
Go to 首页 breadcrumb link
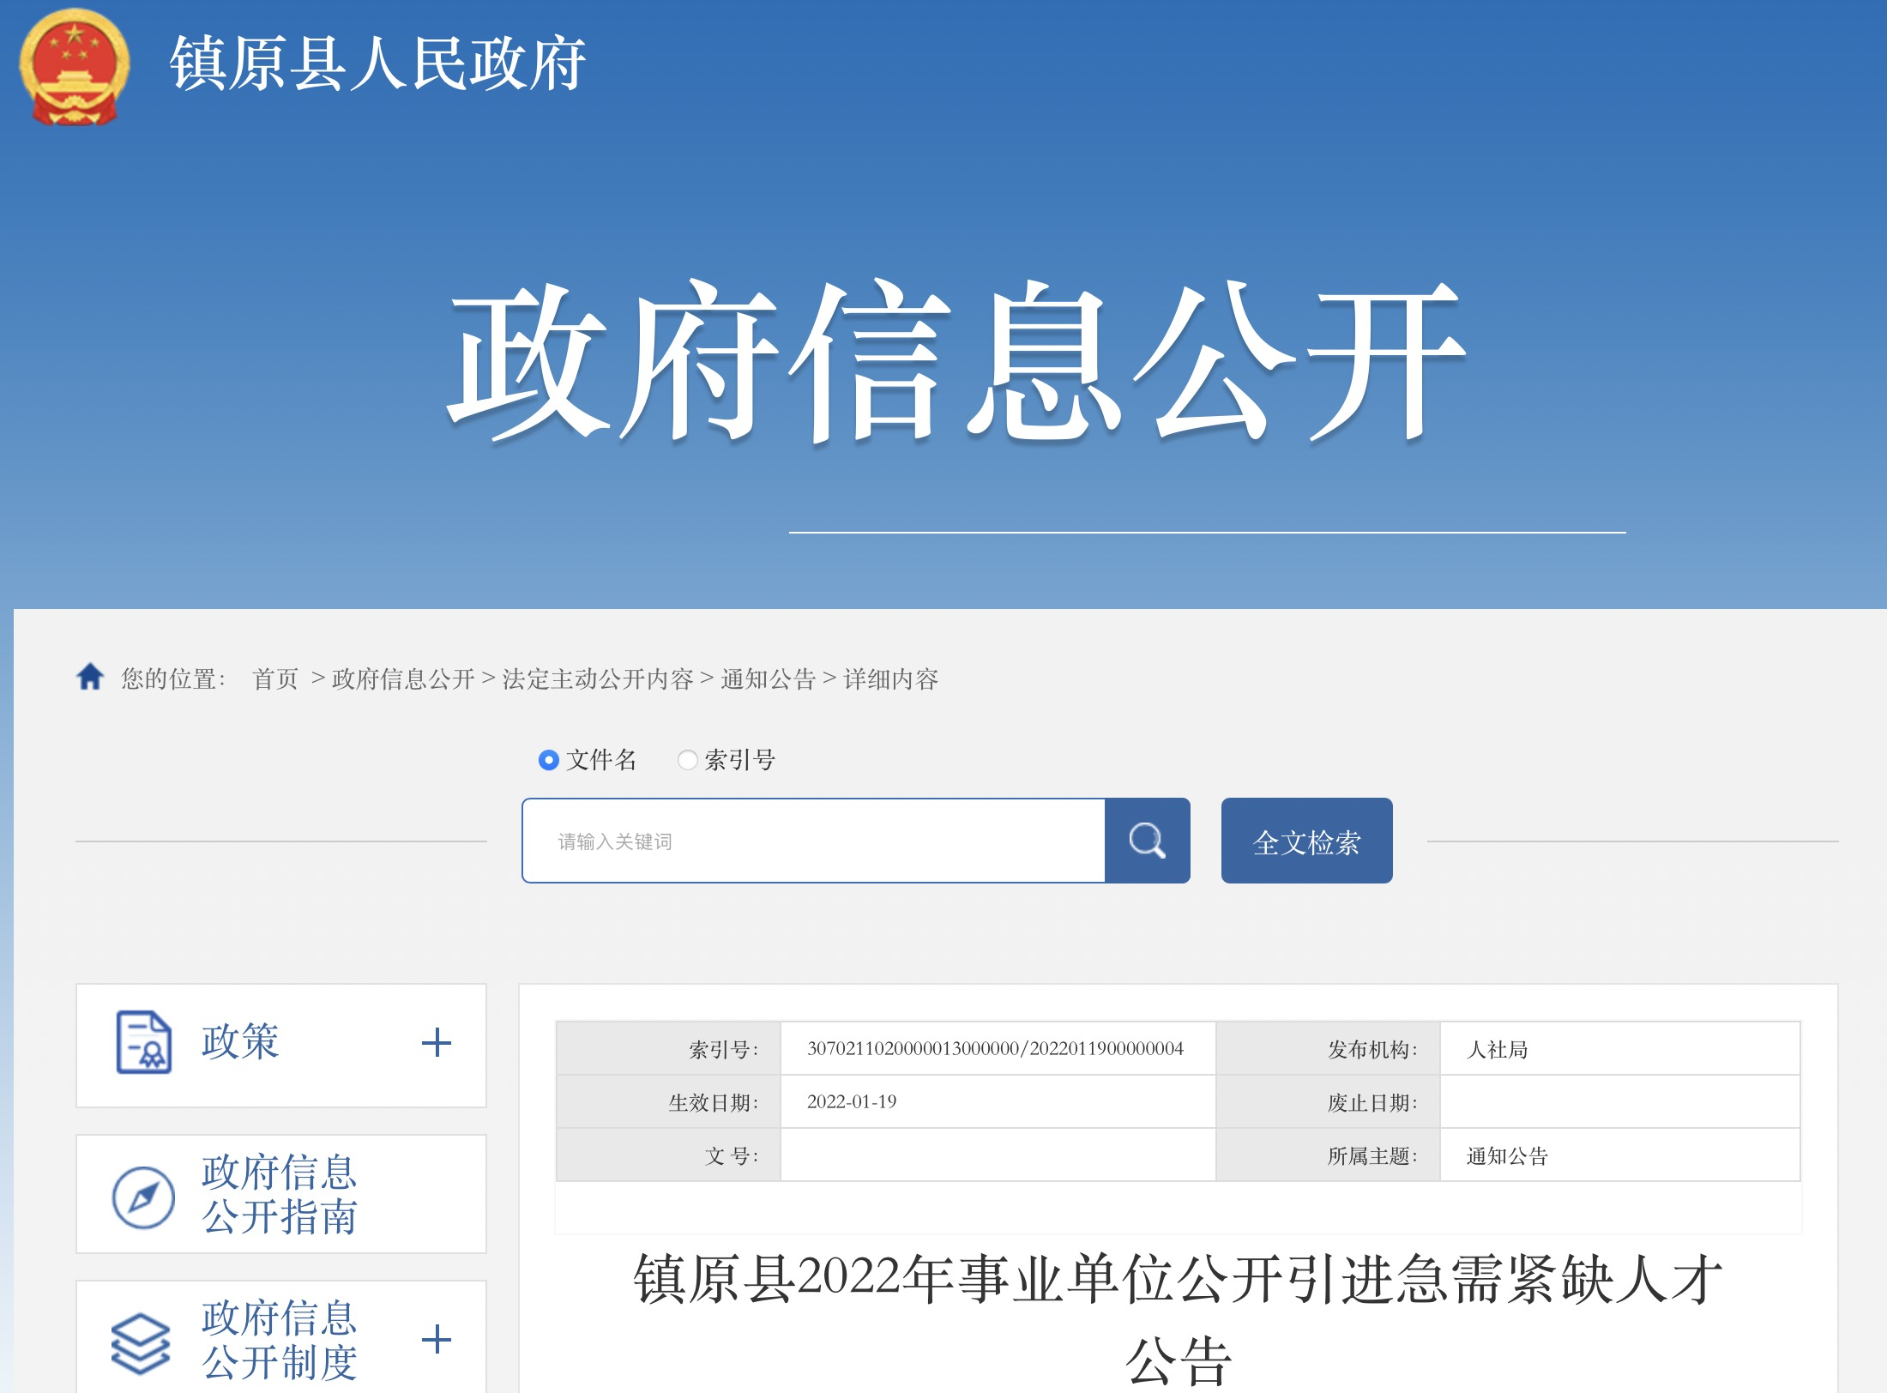click(275, 679)
